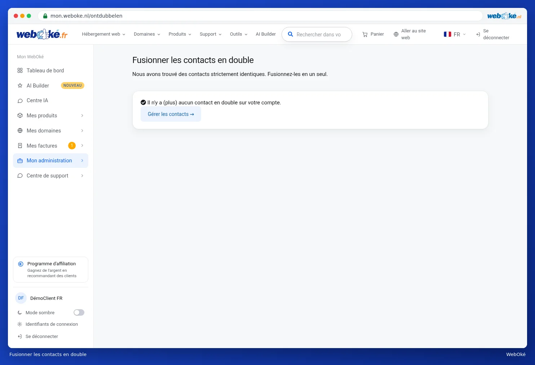Click the NOUVEAU badge

tap(72, 86)
